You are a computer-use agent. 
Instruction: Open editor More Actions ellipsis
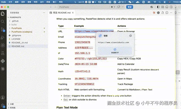171,13
